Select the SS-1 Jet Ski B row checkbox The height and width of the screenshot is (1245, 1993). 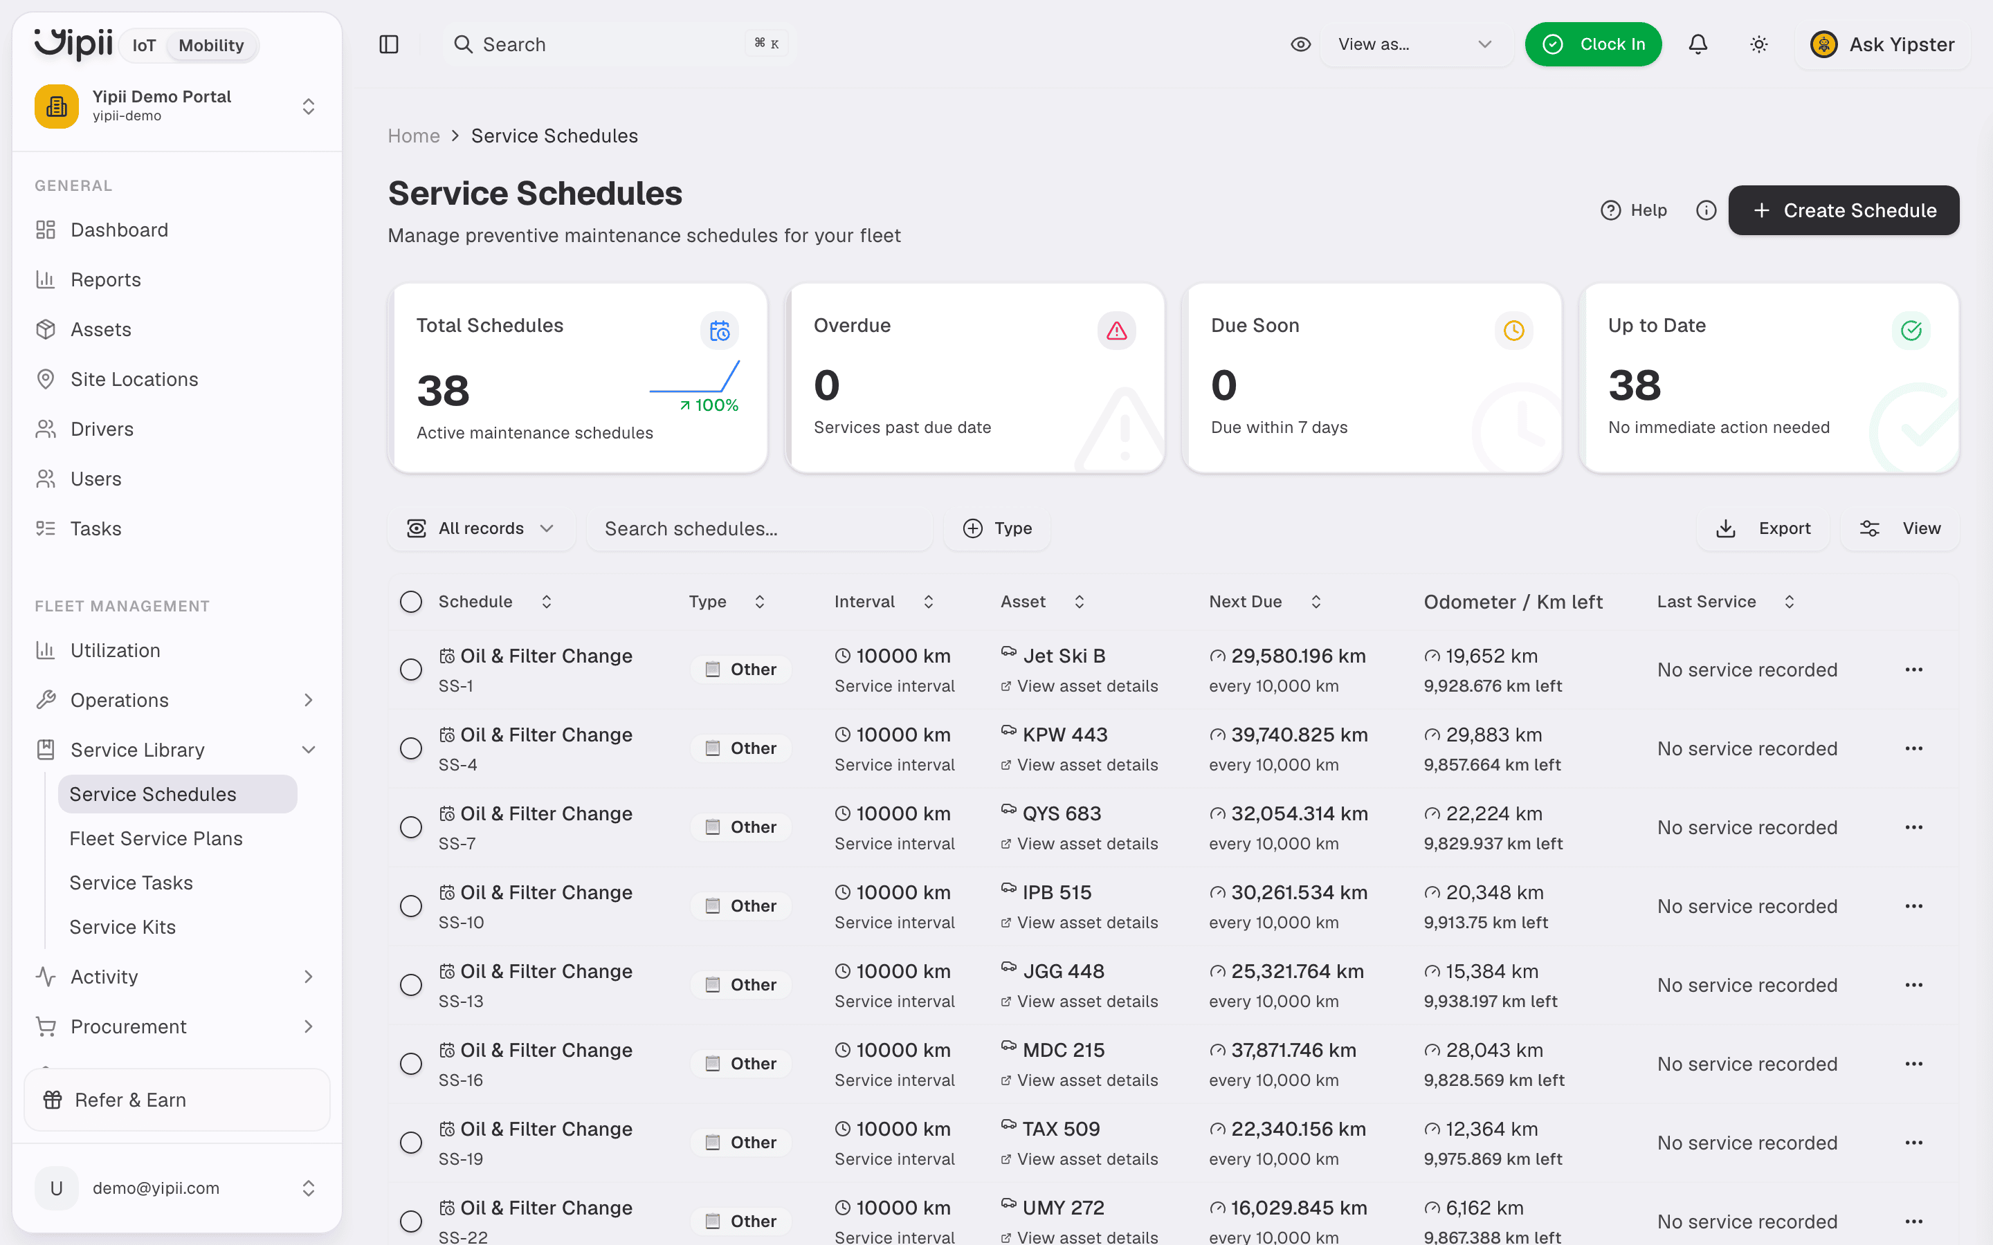point(411,670)
